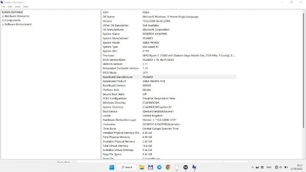Open Google Chrome from the taskbar
306x172 pixels.
click(x=168, y=167)
